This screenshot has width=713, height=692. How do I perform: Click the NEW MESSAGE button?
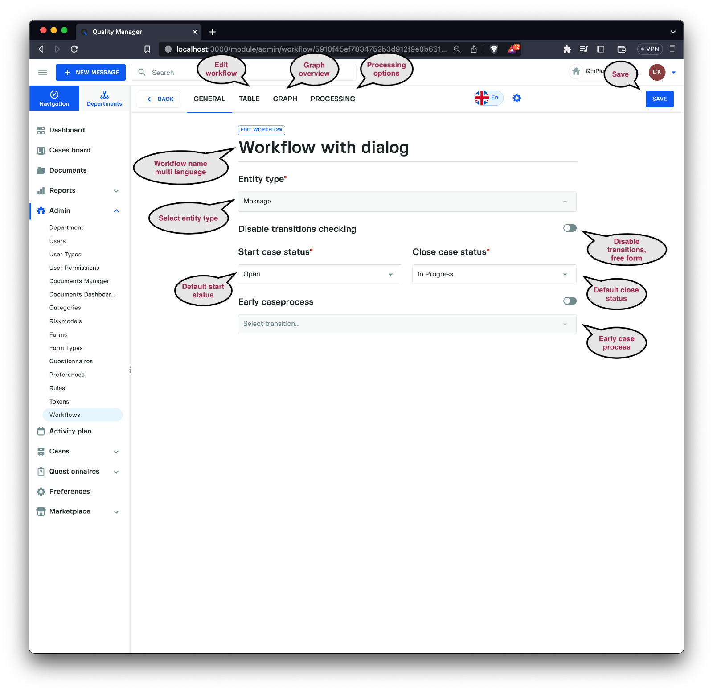91,72
